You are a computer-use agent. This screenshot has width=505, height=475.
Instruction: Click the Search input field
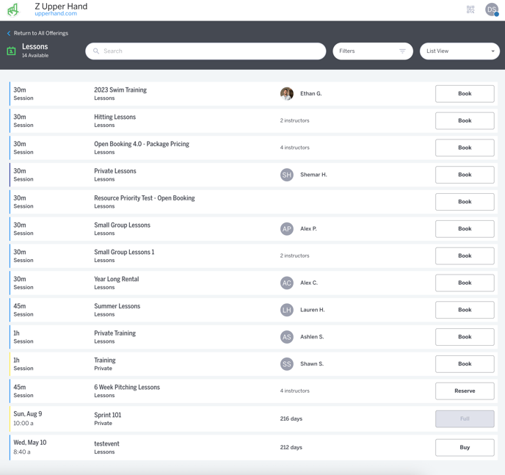coord(209,51)
